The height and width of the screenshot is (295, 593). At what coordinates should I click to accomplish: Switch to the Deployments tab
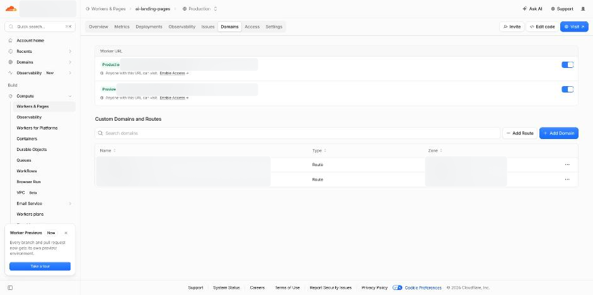point(149,27)
